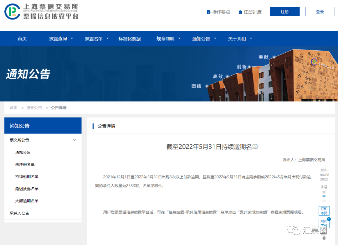This screenshot has width=338, height=245.
Task: Open 通知公告 sidebar sub-item
Action: click(x=23, y=152)
